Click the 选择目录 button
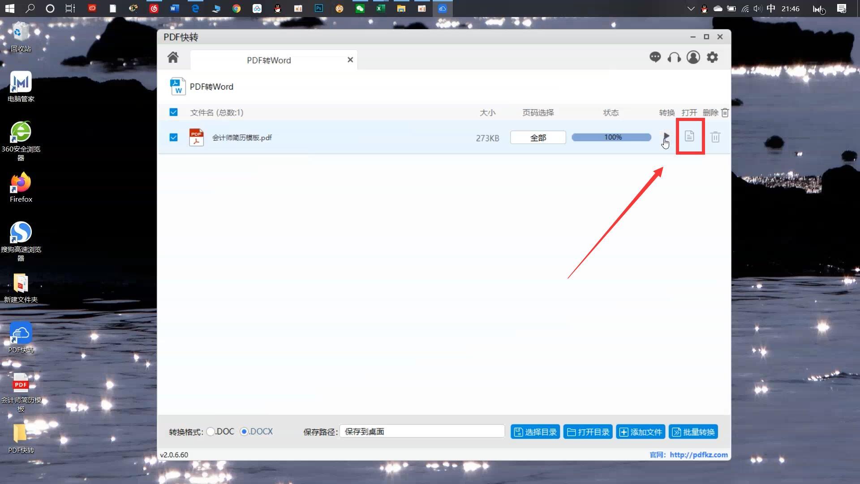 click(x=535, y=432)
